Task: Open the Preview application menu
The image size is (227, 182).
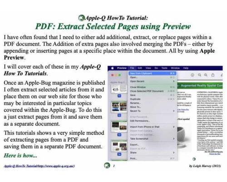Action: (x=122, y=68)
